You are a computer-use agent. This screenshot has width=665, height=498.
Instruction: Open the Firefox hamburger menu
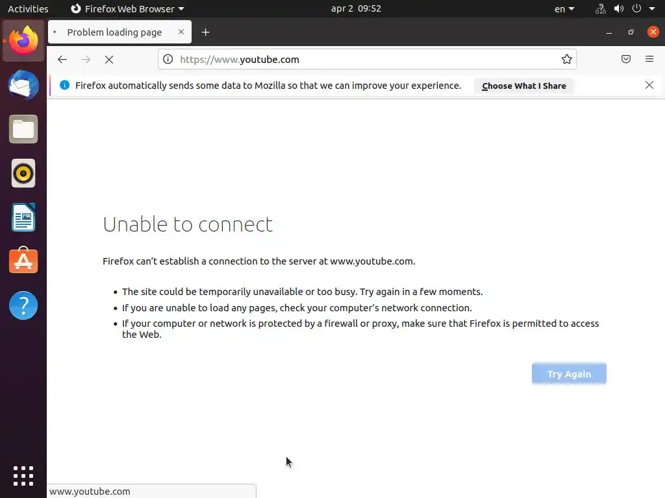pyautogui.click(x=649, y=59)
